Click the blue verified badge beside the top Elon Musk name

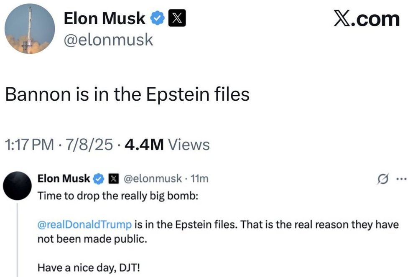click(157, 18)
